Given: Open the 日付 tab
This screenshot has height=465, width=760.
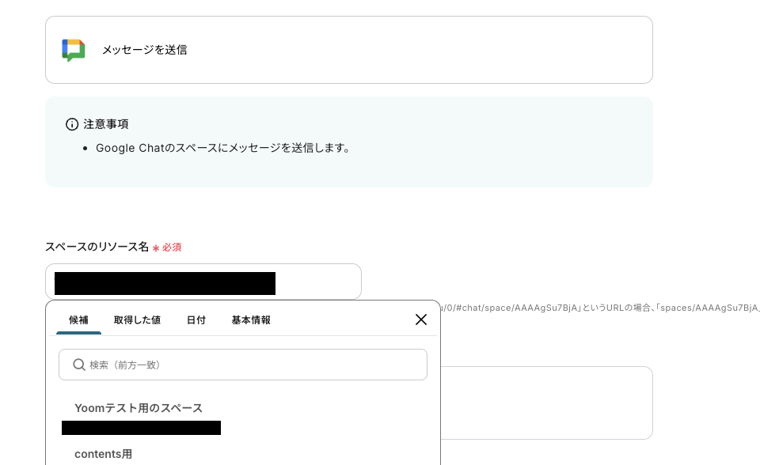Looking at the screenshot, I should [196, 319].
